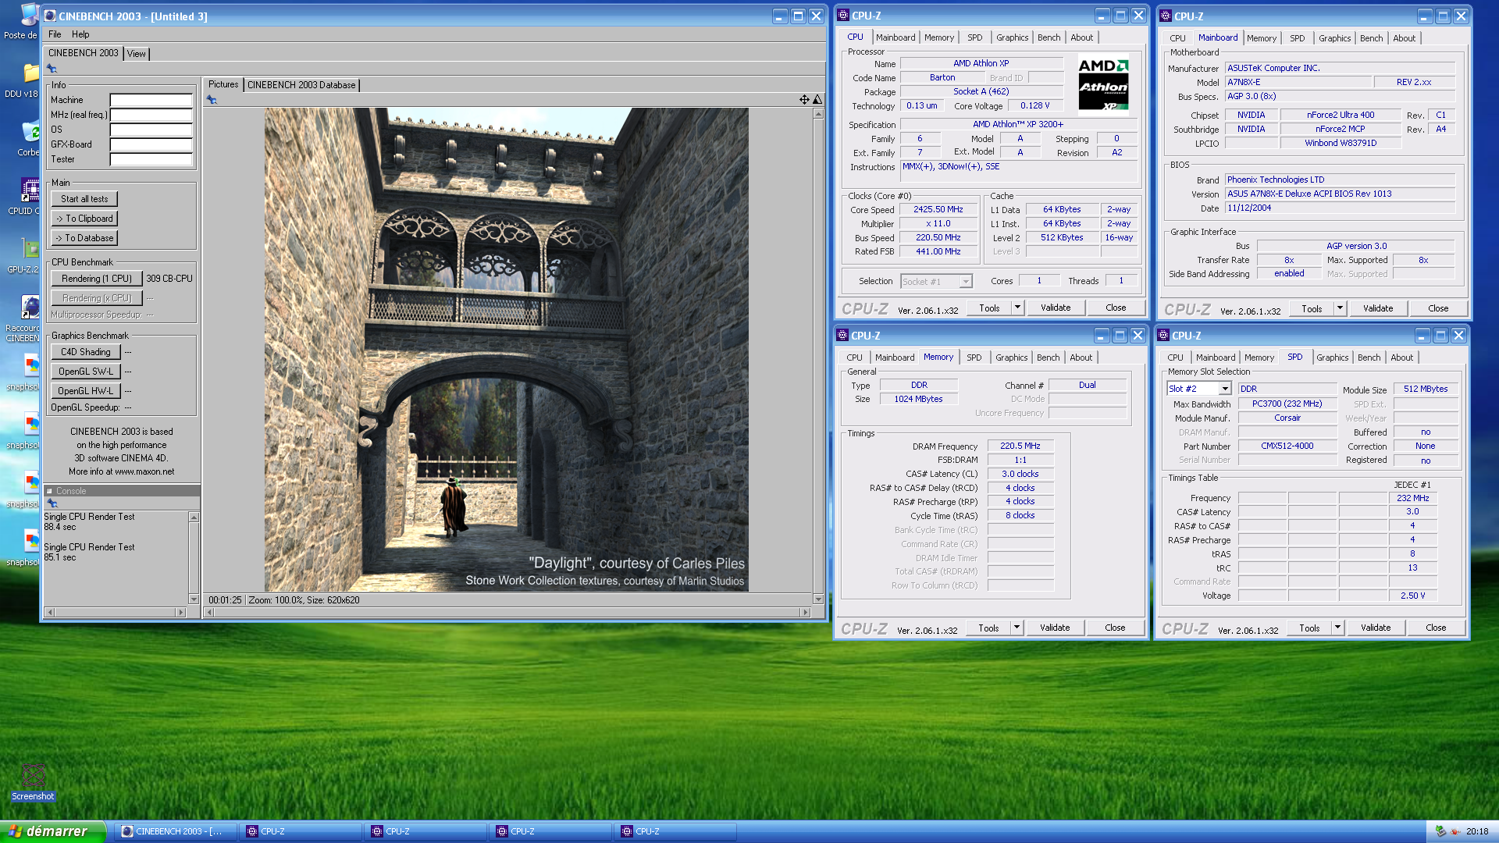Open Tools dropdown arrow in CPU-Z CPU window
This screenshot has height=843, width=1499.
click(1017, 308)
